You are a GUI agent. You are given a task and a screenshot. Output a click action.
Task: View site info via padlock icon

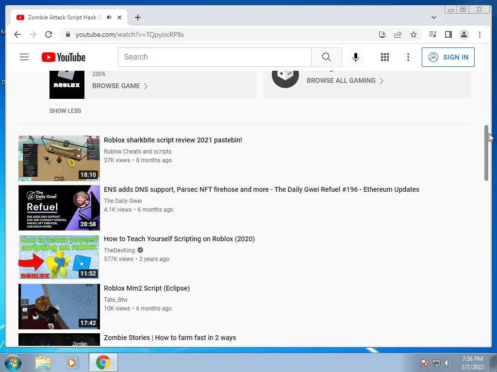[67, 34]
